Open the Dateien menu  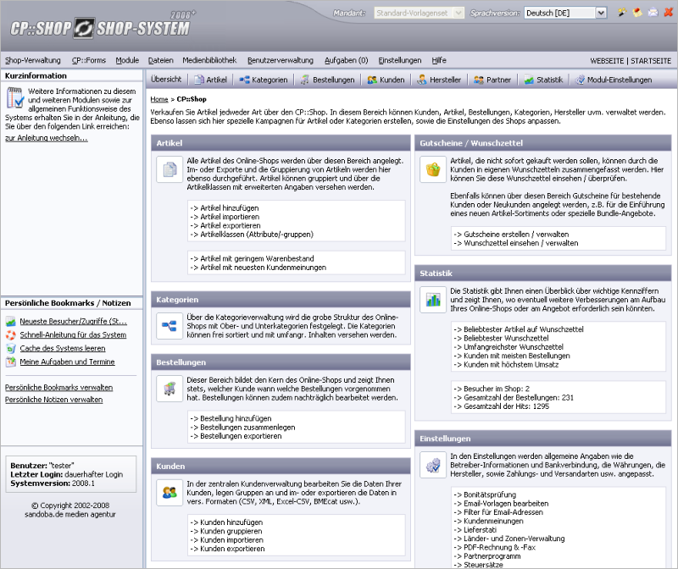coord(160,60)
